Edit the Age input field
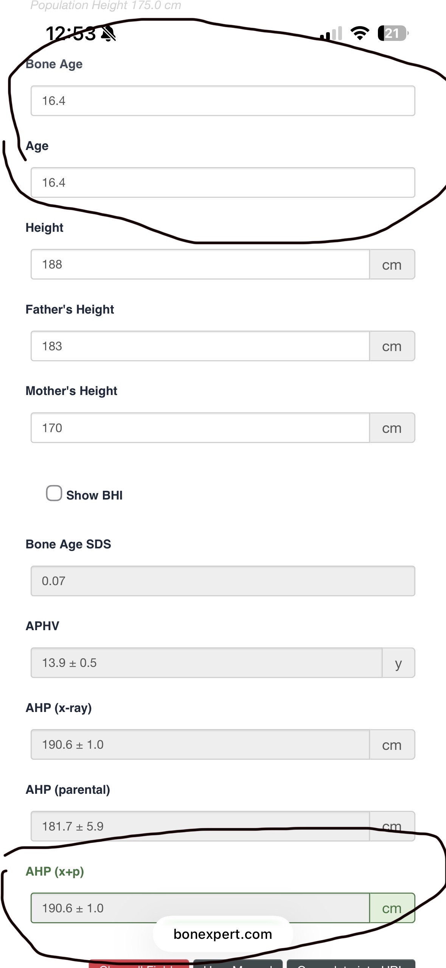This screenshot has height=968, width=446. [223, 183]
